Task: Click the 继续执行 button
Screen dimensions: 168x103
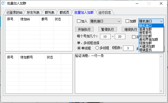Action: 130,29
